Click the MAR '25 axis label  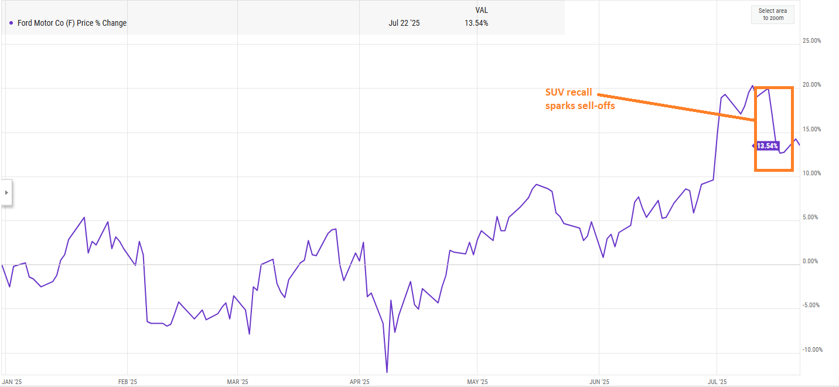pos(237,382)
